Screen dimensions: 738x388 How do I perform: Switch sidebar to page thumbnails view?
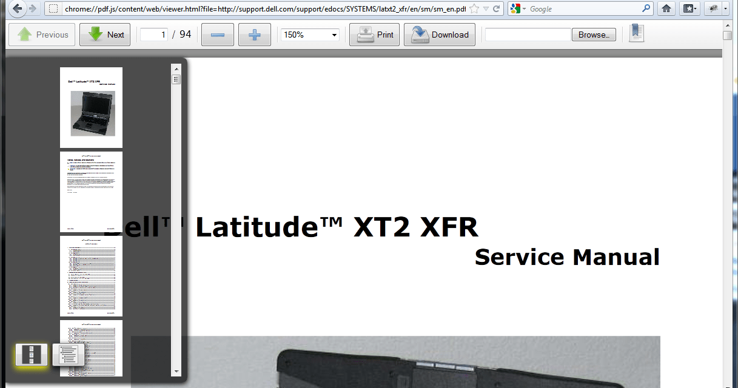coord(32,355)
